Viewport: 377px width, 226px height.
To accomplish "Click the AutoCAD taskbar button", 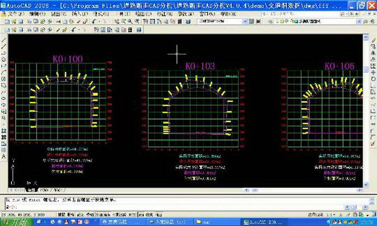I will (x=265, y=222).
